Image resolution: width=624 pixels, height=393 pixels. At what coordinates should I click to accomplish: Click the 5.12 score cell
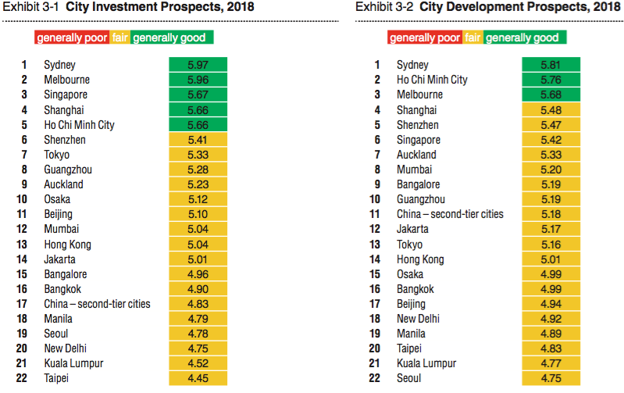coord(198,199)
